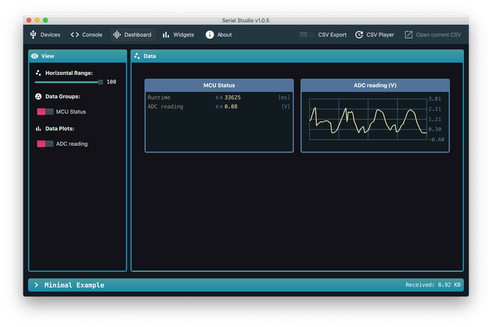Click the Widgets bar chart icon
Viewport: 492px width, 327px height.
pyautogui.click(x=166, y=34)
